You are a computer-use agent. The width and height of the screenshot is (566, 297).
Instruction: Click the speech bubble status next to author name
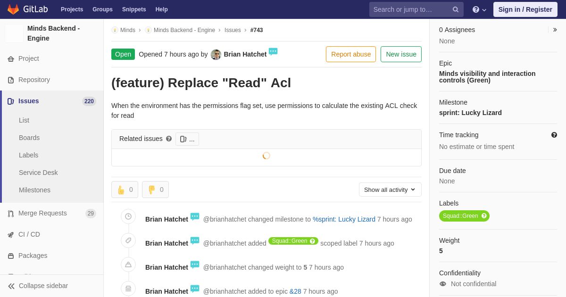[273, 52]
